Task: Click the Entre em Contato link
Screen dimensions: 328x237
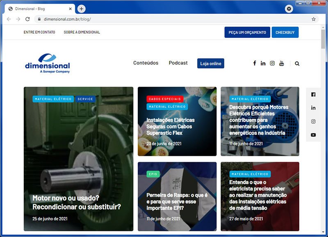Action: click(x=39, y=32)
